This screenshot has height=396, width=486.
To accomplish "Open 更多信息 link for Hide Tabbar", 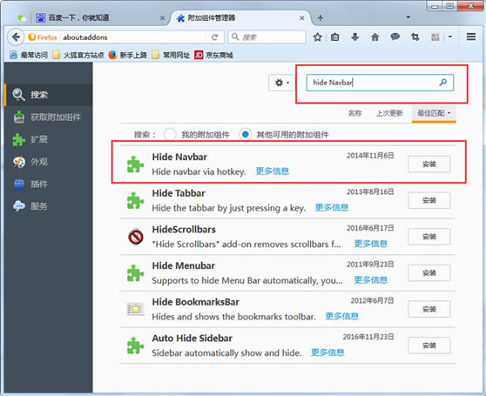I will (x=332, y=207).
